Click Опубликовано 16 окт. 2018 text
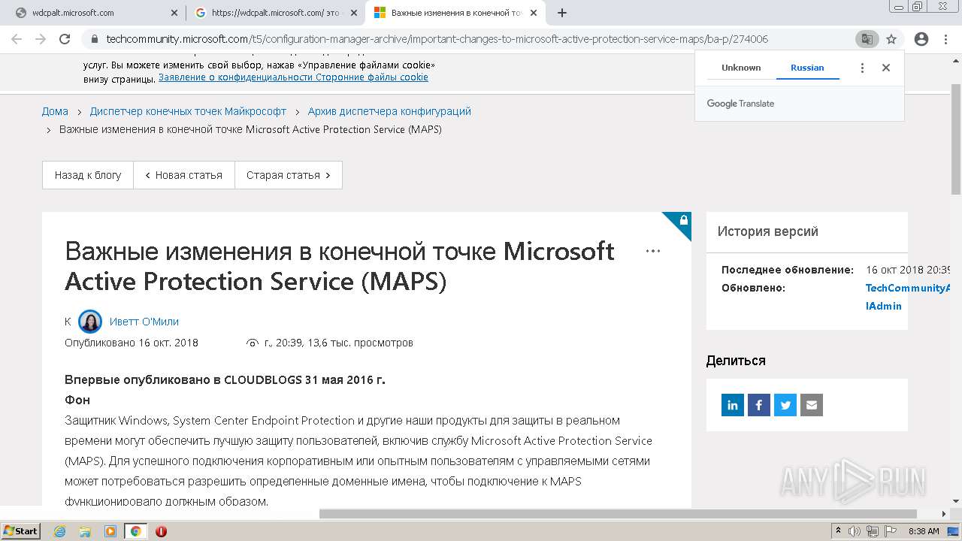Screen dimensions: 962x541 point(132,343)
